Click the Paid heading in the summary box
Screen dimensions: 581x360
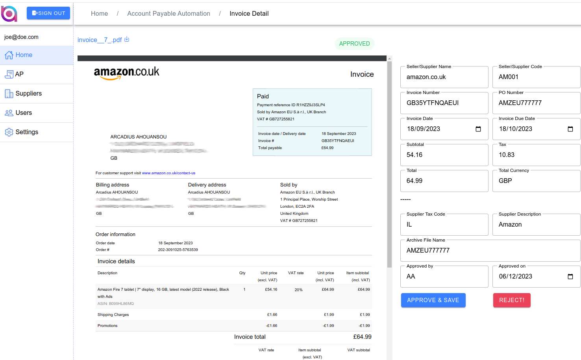coord(263,96)
